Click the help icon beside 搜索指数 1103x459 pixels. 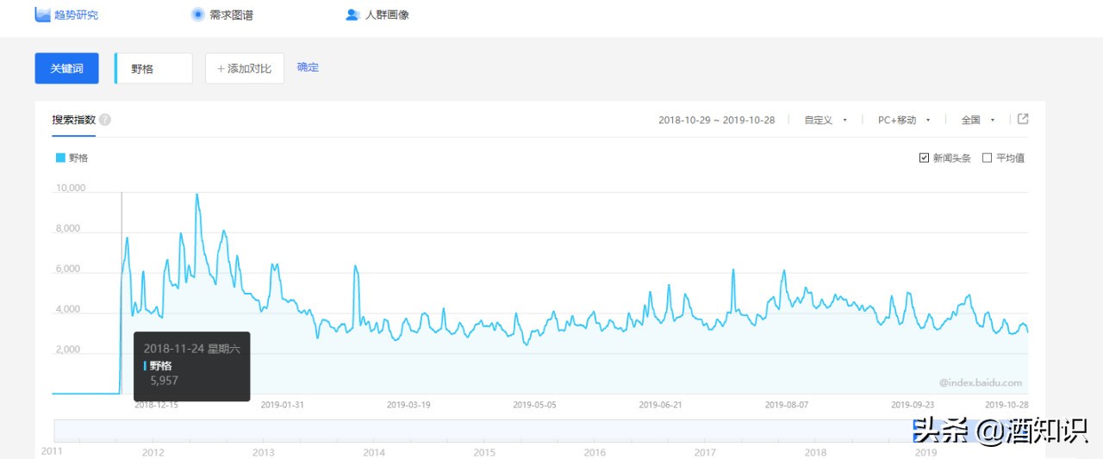tap(105, 120)
